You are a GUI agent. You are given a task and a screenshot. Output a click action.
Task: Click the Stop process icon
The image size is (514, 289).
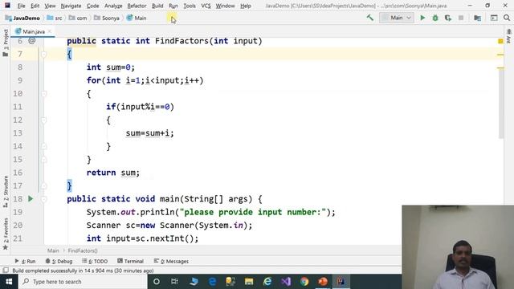[x=461, y=18]
